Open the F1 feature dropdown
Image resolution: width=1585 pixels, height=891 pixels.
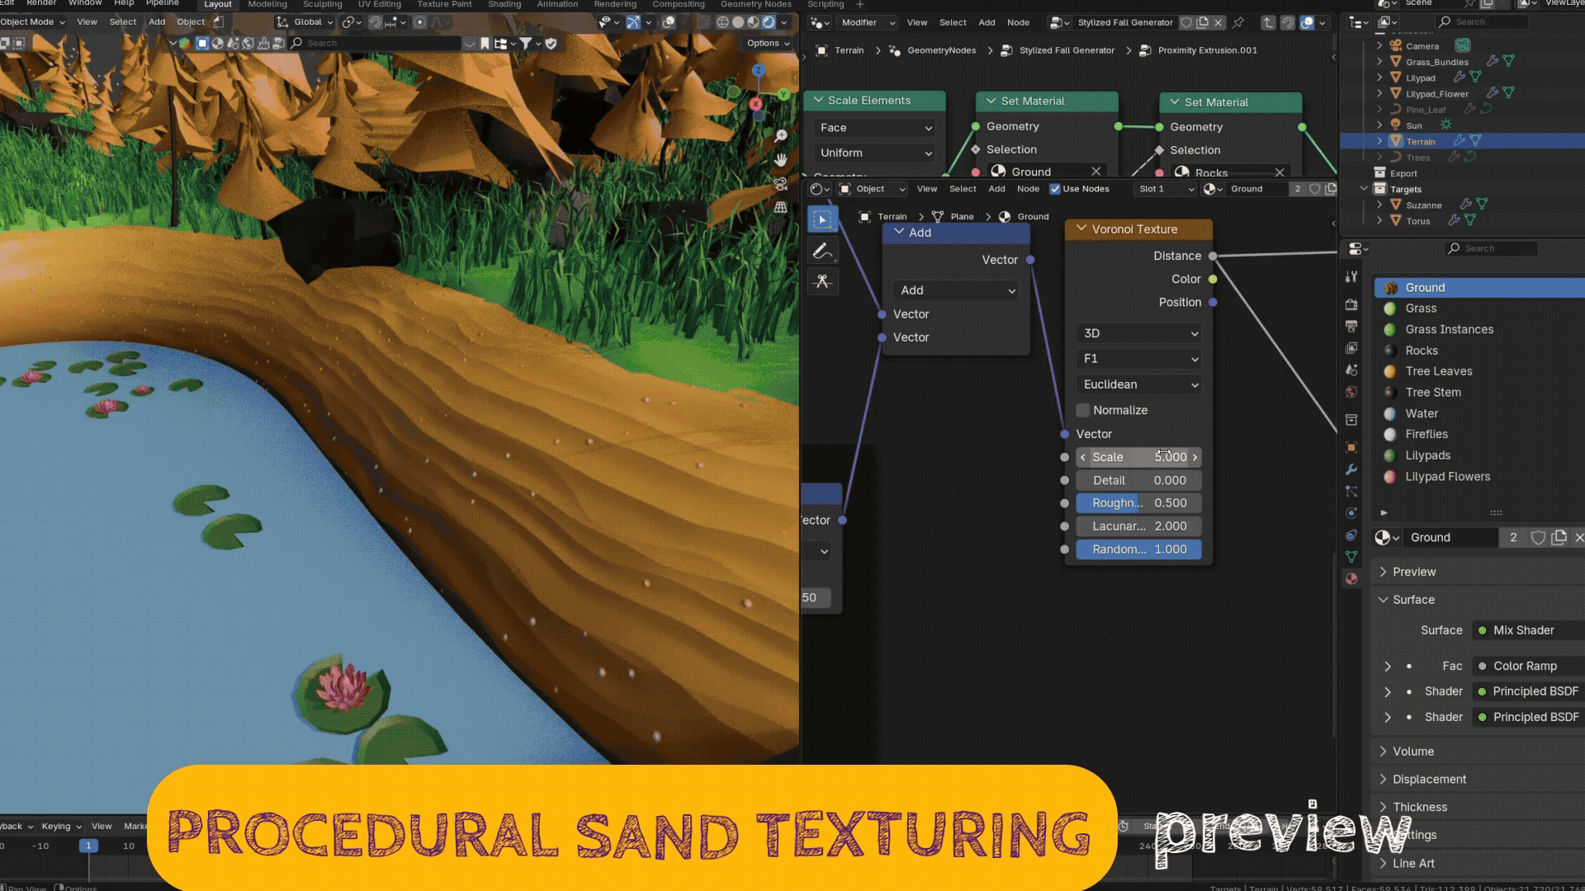[1139, 359]
